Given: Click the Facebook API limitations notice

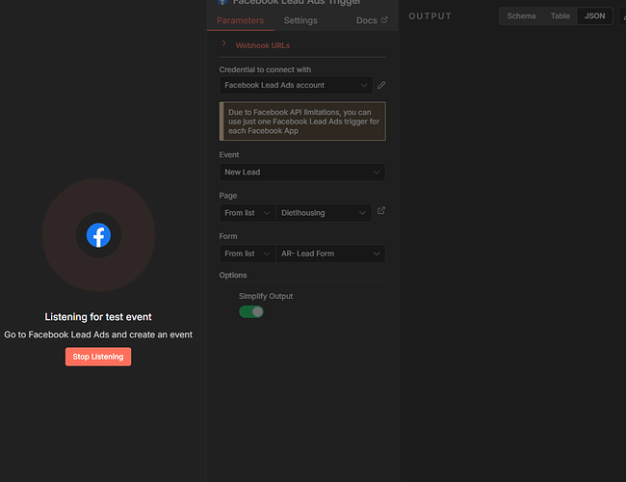Looking at the screenshot, I should [x=302, y=121].
